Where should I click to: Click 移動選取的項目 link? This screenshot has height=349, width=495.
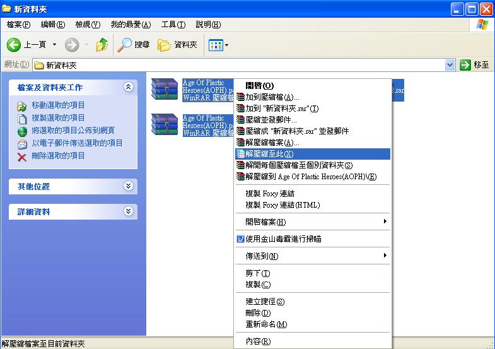click(x=58, y=105)
